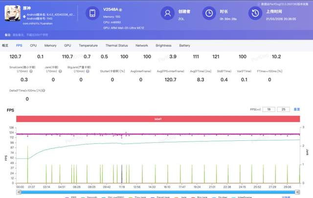Image resolution: width=313 pixels, height=198 pixels.
Task: Open the 概览 overview tab
Action: tap(6, 45)
